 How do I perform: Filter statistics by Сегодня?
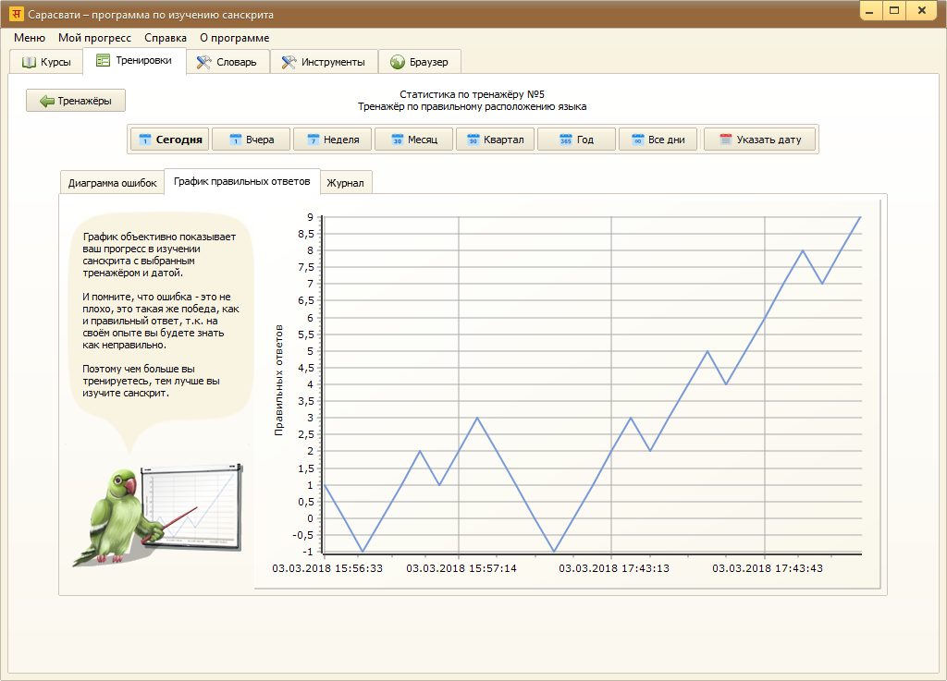169,140
